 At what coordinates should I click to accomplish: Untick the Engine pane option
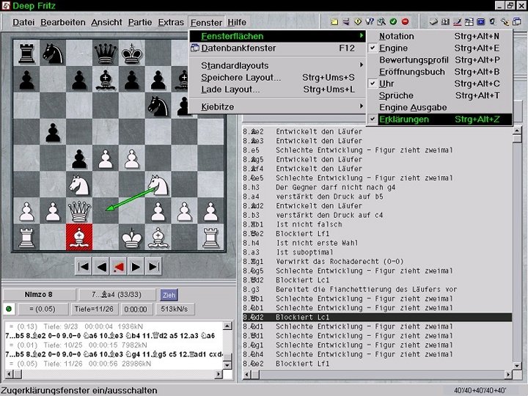tap(439, 48)
